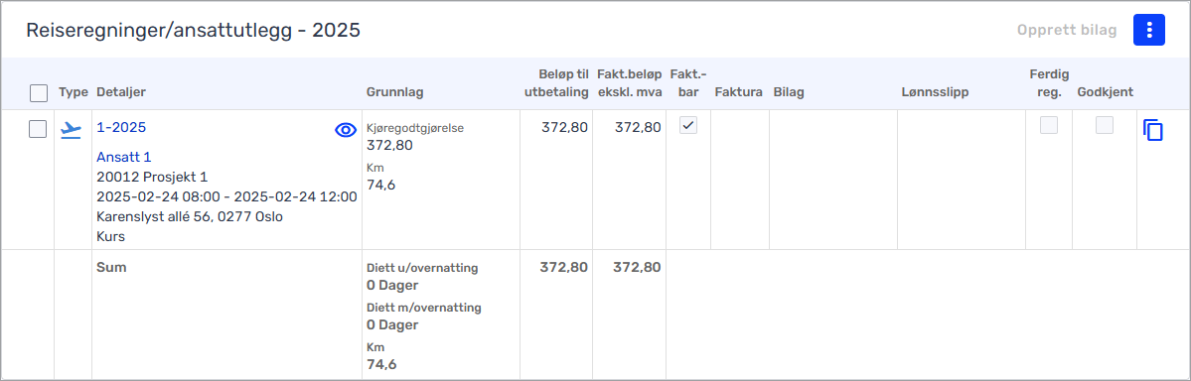This screenshot has width=1191, height=381.
Task: Copy the travel claim with the duplicate icon
Action: 1153,131
